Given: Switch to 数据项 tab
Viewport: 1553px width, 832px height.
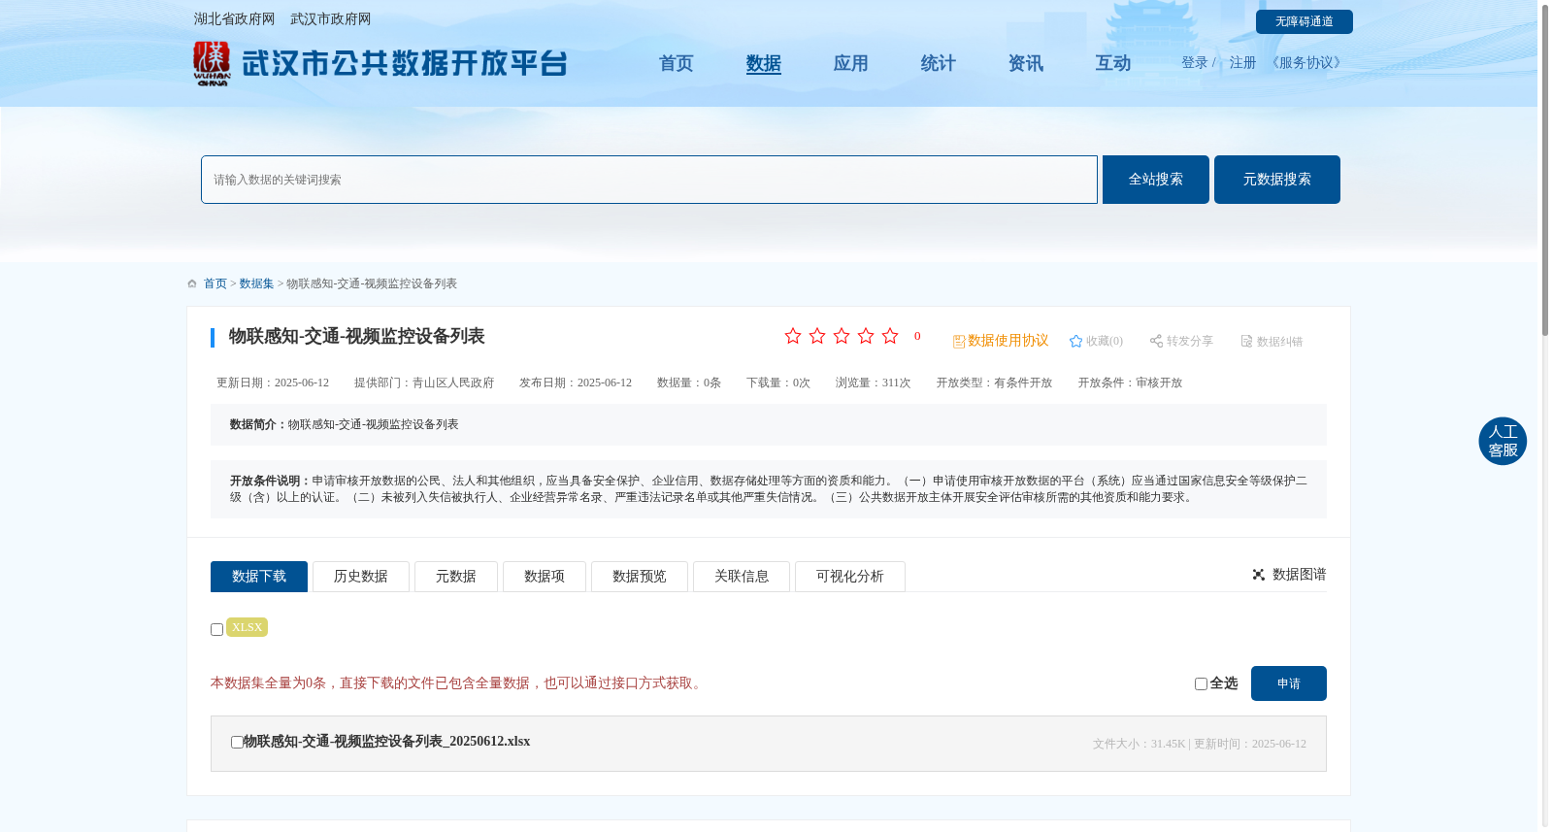Looking at the screenshot, I should [x=545, y=577].
